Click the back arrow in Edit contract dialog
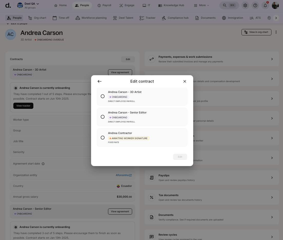 pyautogui.click(x=100, y=81)
